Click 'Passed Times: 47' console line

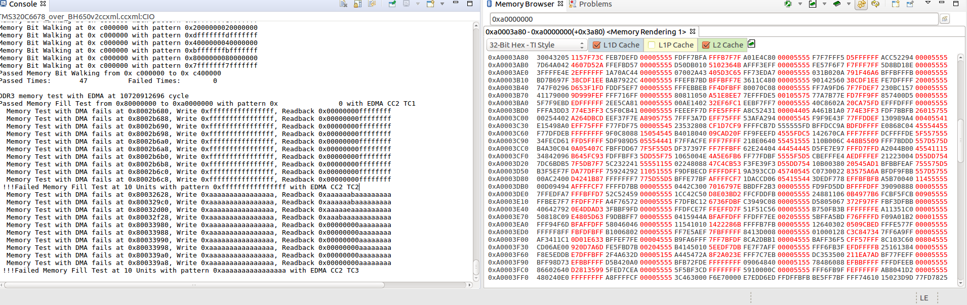(x=108, y=81)
